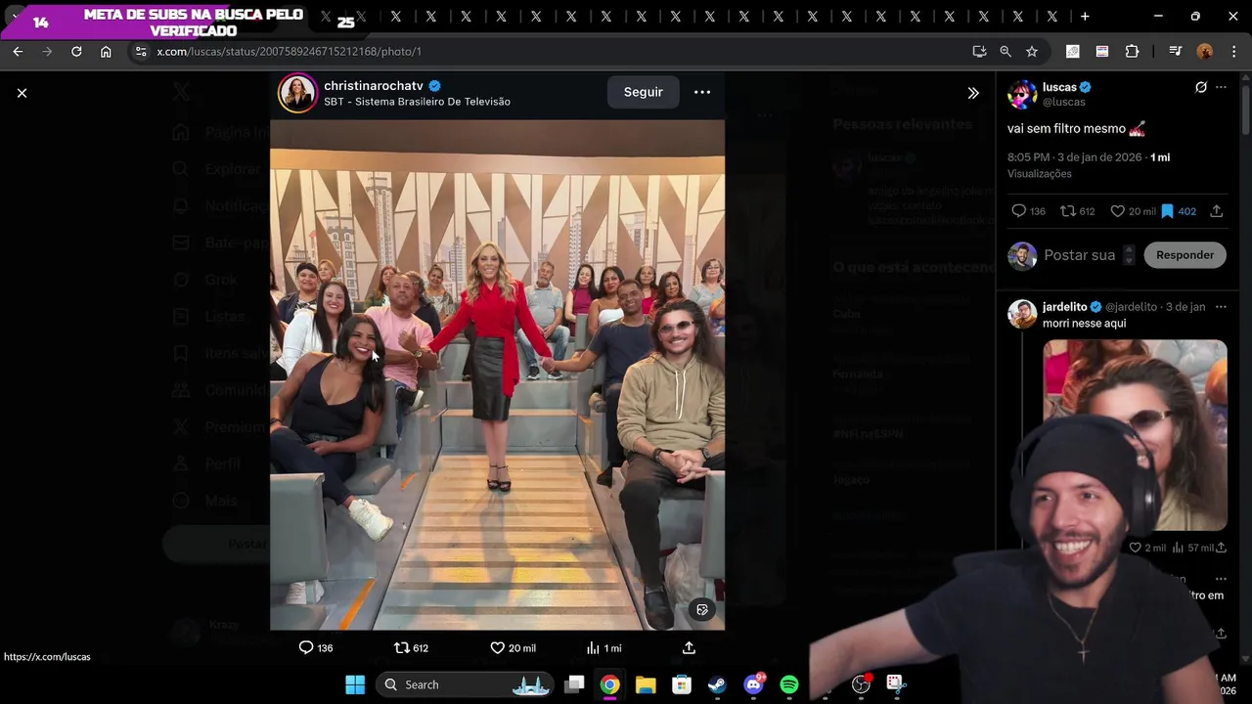Toggle the bookmark showing 402
The height and width of the screenshot is (704, 1252).
(1167, 211)
